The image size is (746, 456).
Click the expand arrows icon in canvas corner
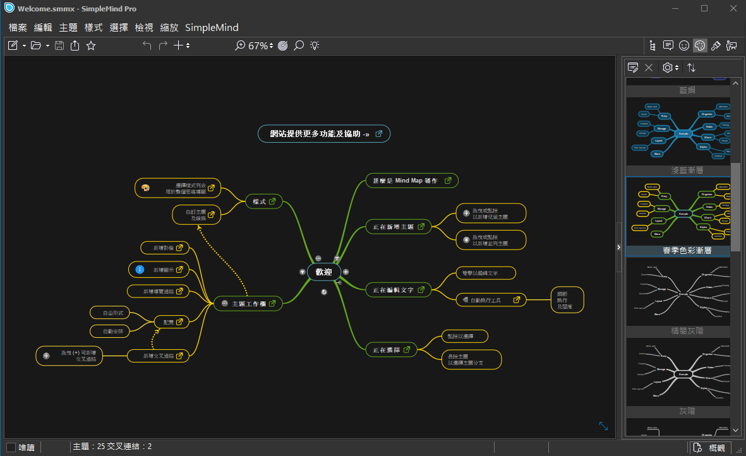[x=603, y=426]
